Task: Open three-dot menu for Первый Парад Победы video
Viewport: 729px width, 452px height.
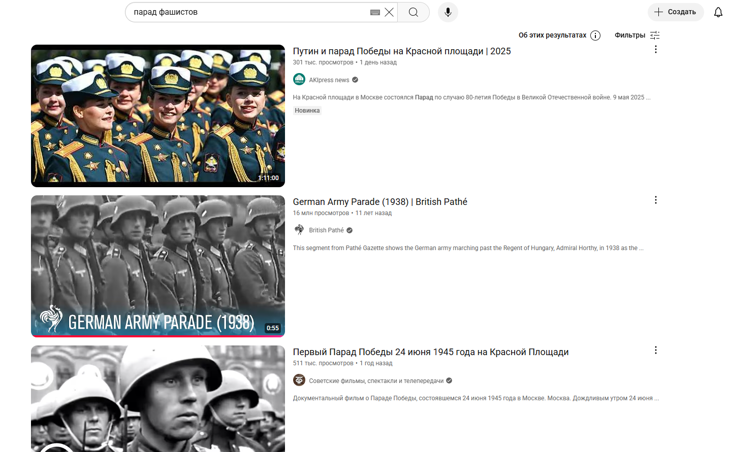Action: click(x=655, y=350)
